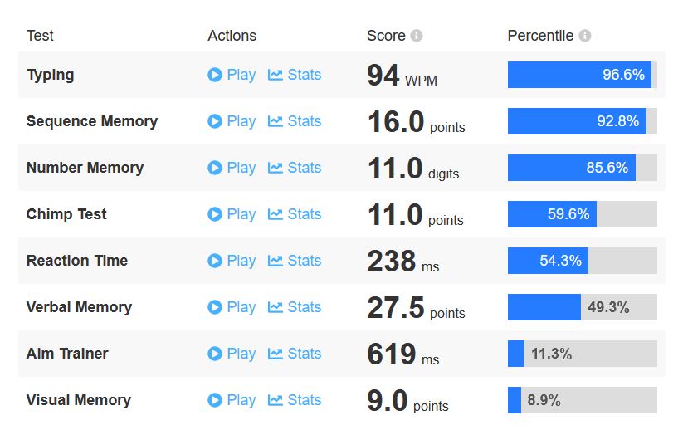683x440 pixels.
Task: Click the Typing percentile bar at 96.6%
Action: 581,75
